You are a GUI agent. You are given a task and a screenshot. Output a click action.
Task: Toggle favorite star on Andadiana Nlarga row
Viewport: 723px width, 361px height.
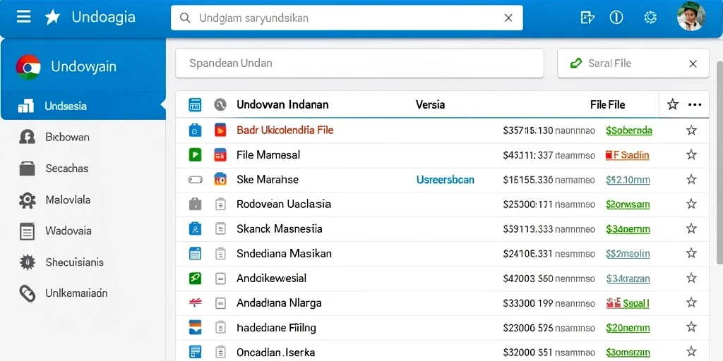tap(691, 302)
